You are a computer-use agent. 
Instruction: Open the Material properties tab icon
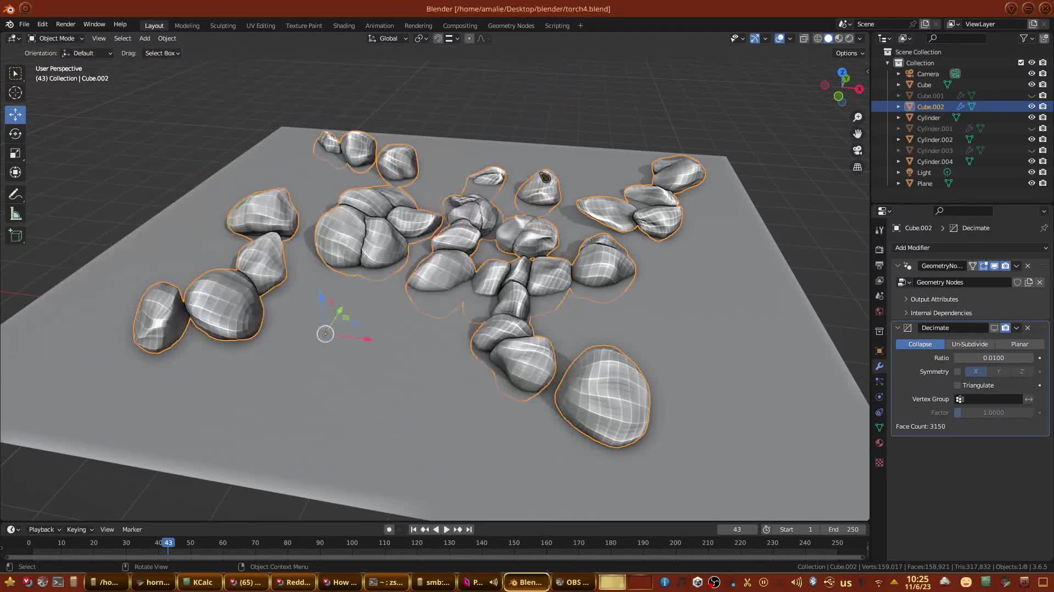[879, 443]
